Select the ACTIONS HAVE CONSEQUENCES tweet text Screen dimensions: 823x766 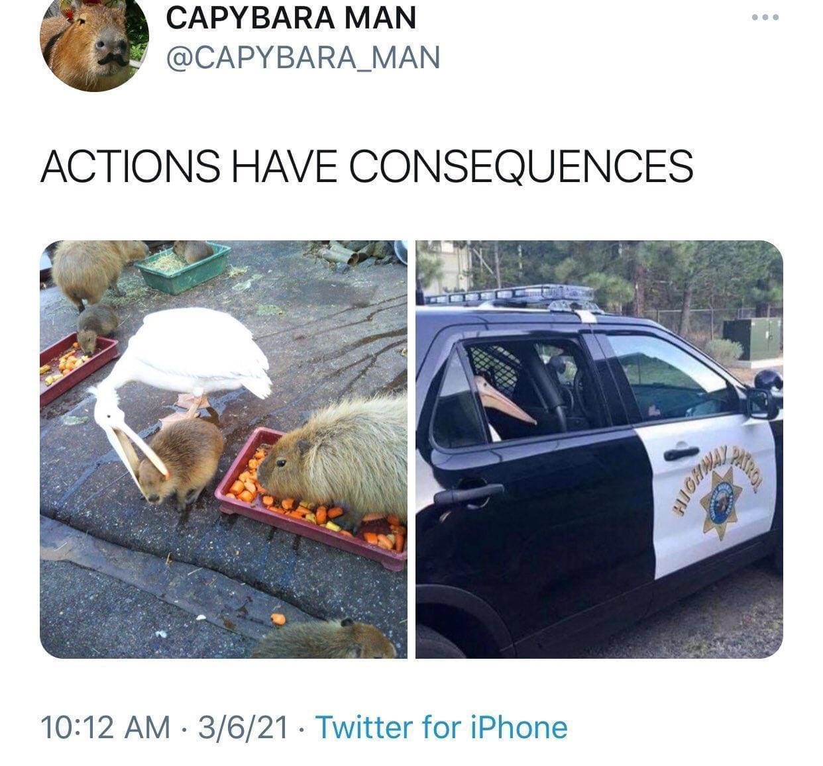tap(367, 166)
